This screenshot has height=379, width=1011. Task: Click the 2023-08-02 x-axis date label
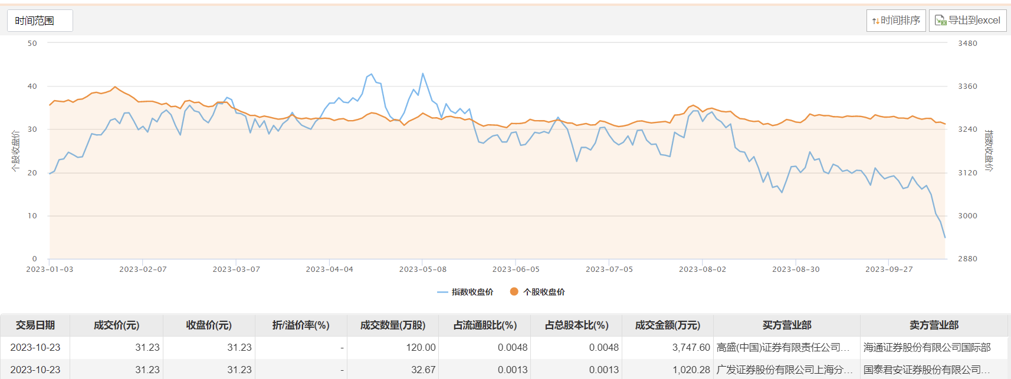point(703,270)
